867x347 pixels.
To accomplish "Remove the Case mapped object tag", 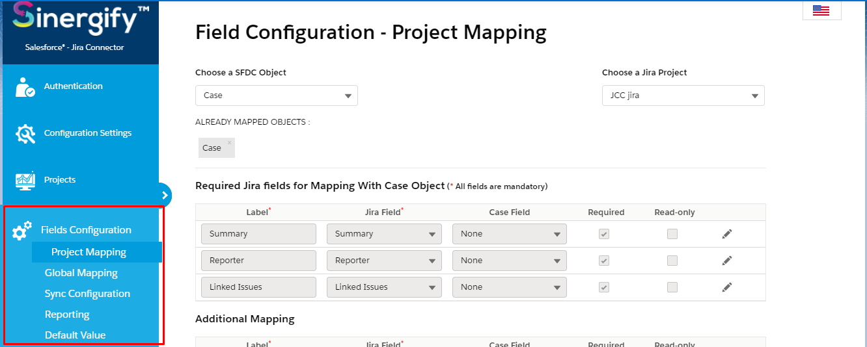I will pos(229,143).
